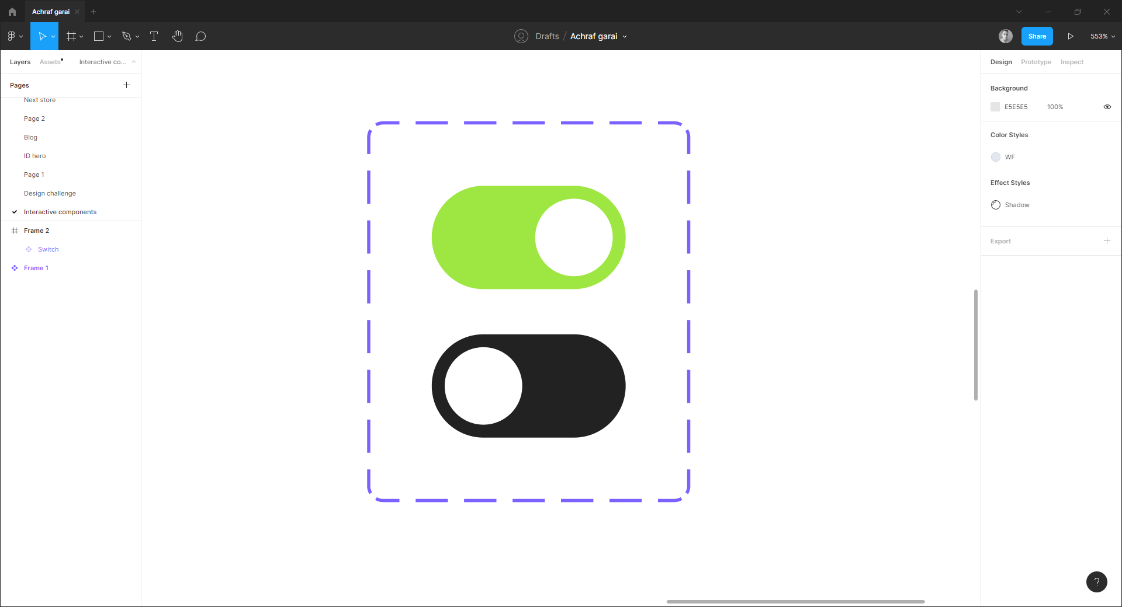Viewport: 1122px width, 607px height.
Task: Open main menu dropdown arrow
Action: pos(21,36)
